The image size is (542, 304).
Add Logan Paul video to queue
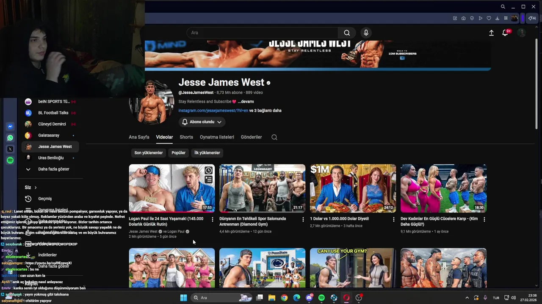209,179
